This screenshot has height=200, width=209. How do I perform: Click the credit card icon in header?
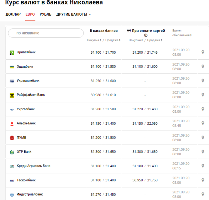(x=129, y=31)
